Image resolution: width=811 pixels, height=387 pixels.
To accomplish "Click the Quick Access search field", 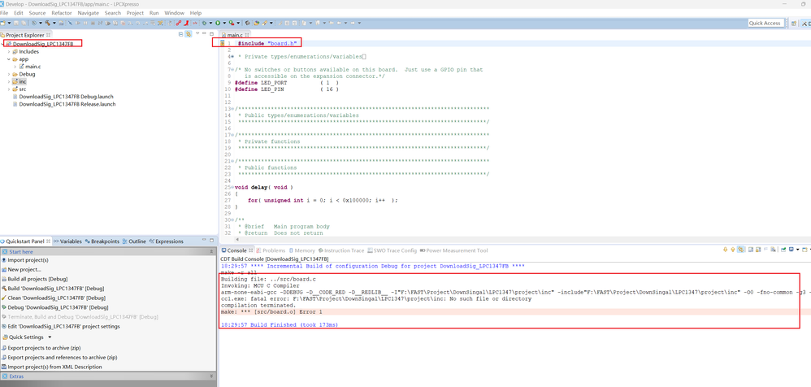I will (x=765, y=23).
